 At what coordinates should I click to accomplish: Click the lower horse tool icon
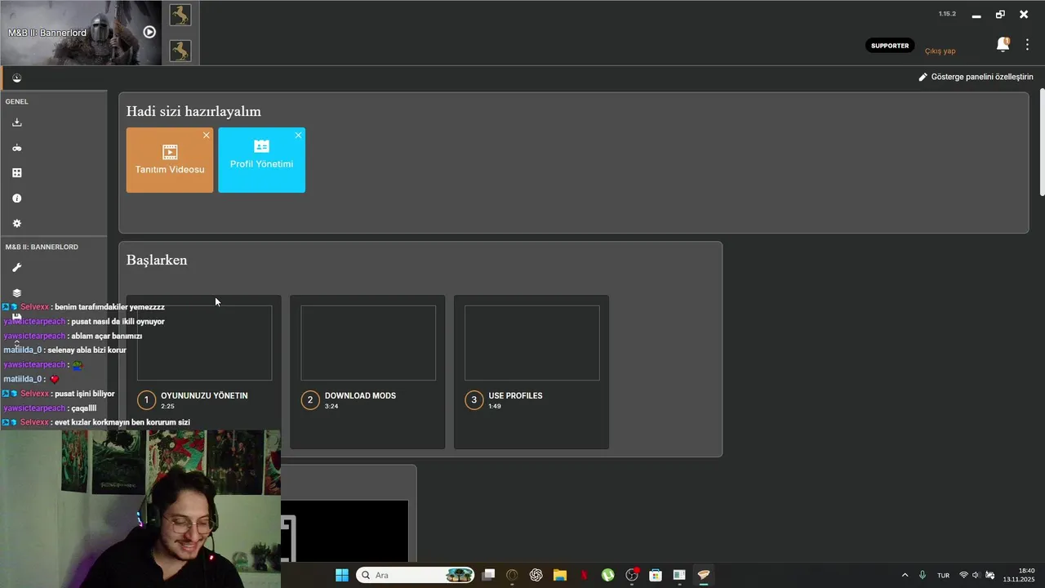(180, 51)
